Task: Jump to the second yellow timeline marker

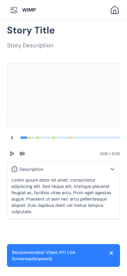Action: click(38, 138)
